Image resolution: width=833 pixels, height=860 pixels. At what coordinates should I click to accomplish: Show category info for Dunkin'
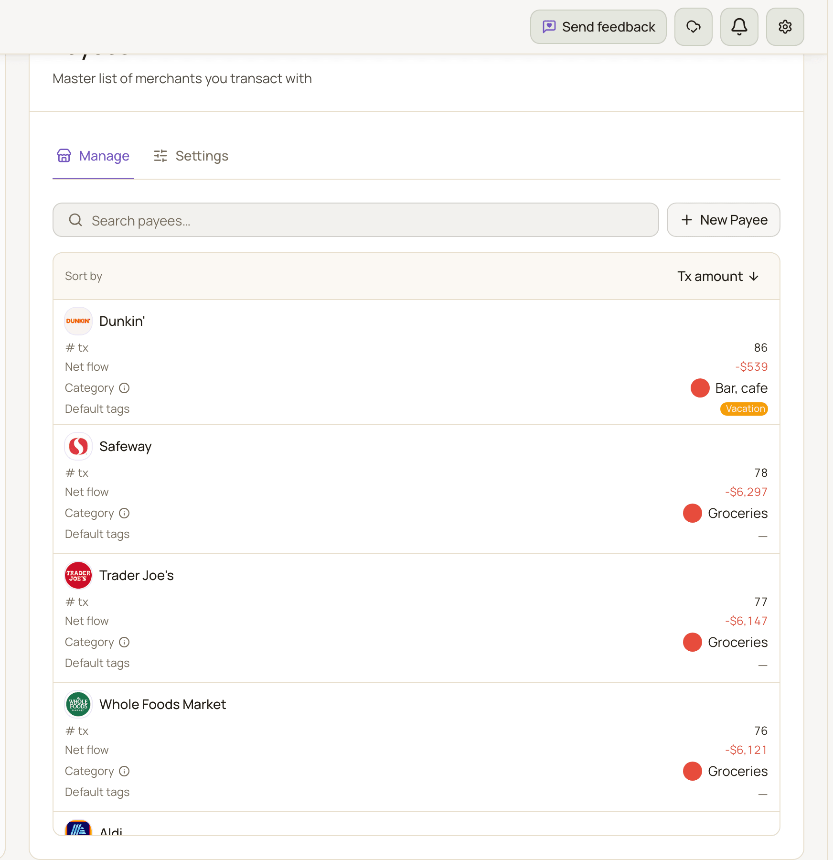click(124, 388)
